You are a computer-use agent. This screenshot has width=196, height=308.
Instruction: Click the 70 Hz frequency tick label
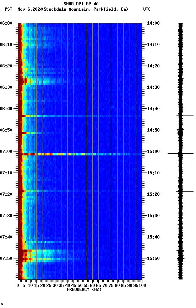(x=105, y=286)
